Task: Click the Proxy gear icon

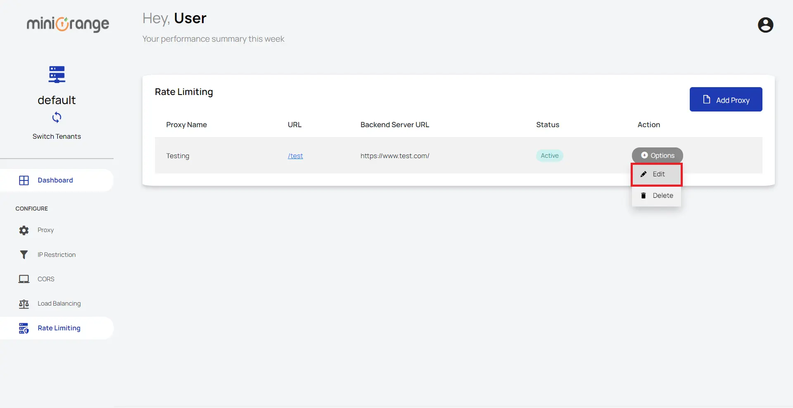Action: (x=24, y=230)
